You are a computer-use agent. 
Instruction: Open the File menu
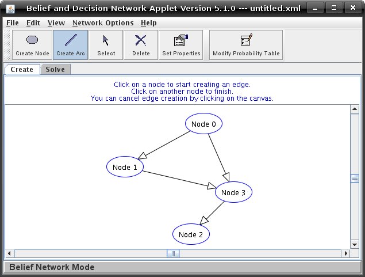[x=13, y=23]
